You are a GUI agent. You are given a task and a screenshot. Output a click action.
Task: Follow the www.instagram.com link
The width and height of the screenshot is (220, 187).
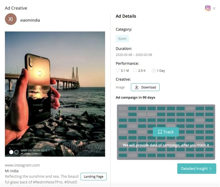click(x=22, y=165)
